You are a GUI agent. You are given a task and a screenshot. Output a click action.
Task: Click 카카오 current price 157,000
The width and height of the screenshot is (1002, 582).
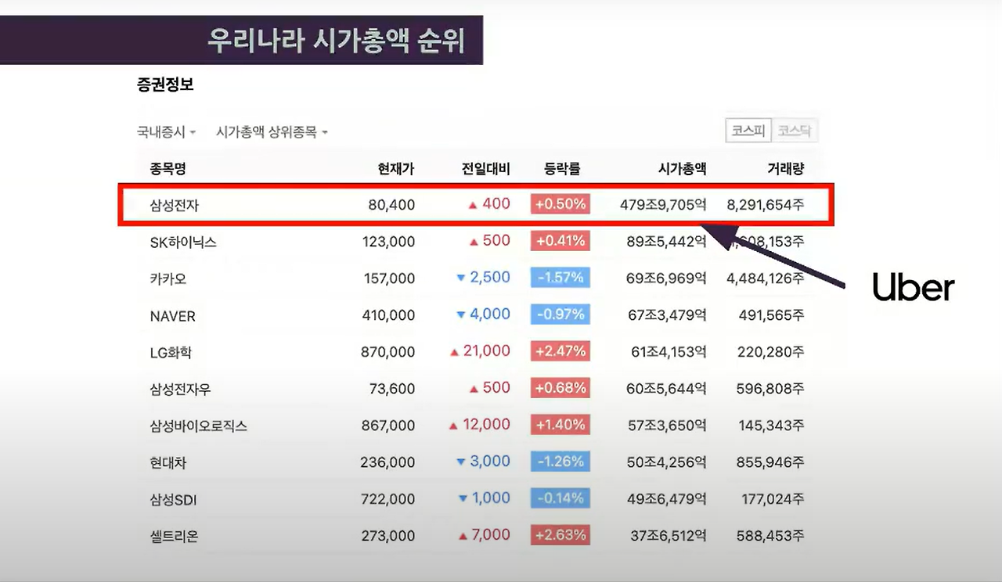click(x=389, y=278)
